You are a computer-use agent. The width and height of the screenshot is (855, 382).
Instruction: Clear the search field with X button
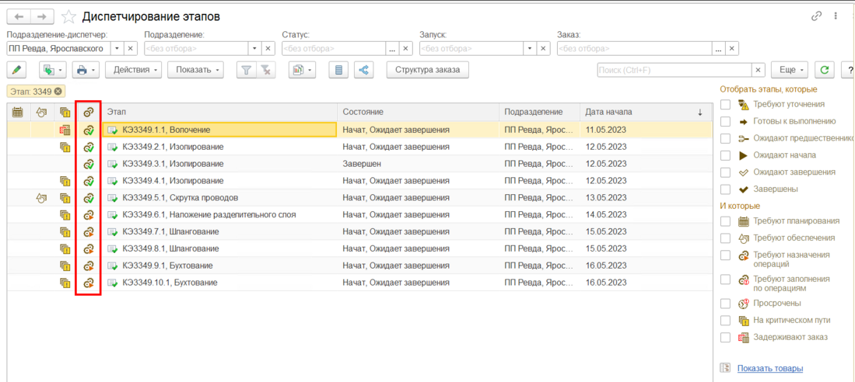tap(759, 70)
